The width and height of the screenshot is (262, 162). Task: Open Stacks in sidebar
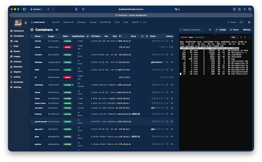coord(15,51)
